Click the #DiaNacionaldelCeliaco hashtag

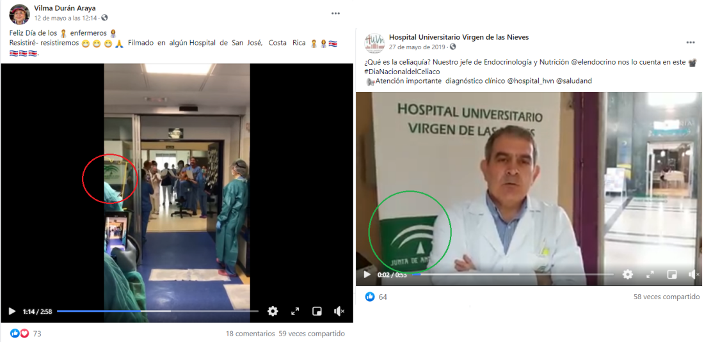pyautogui.click(x=401, y=72)
